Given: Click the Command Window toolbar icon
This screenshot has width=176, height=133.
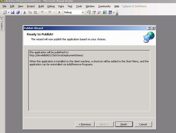Looking at the screenshot, I should [110, 12].
